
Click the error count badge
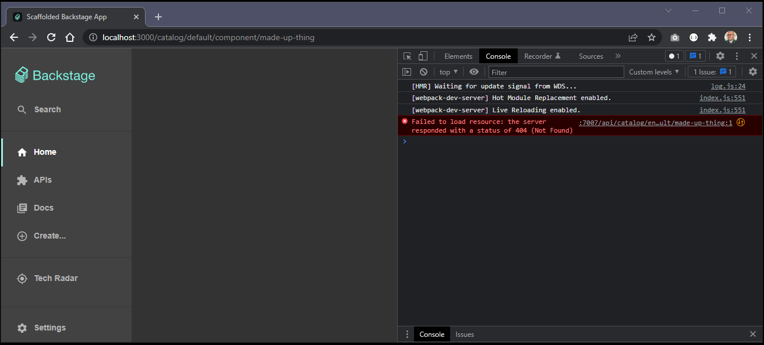coord(674,56)
